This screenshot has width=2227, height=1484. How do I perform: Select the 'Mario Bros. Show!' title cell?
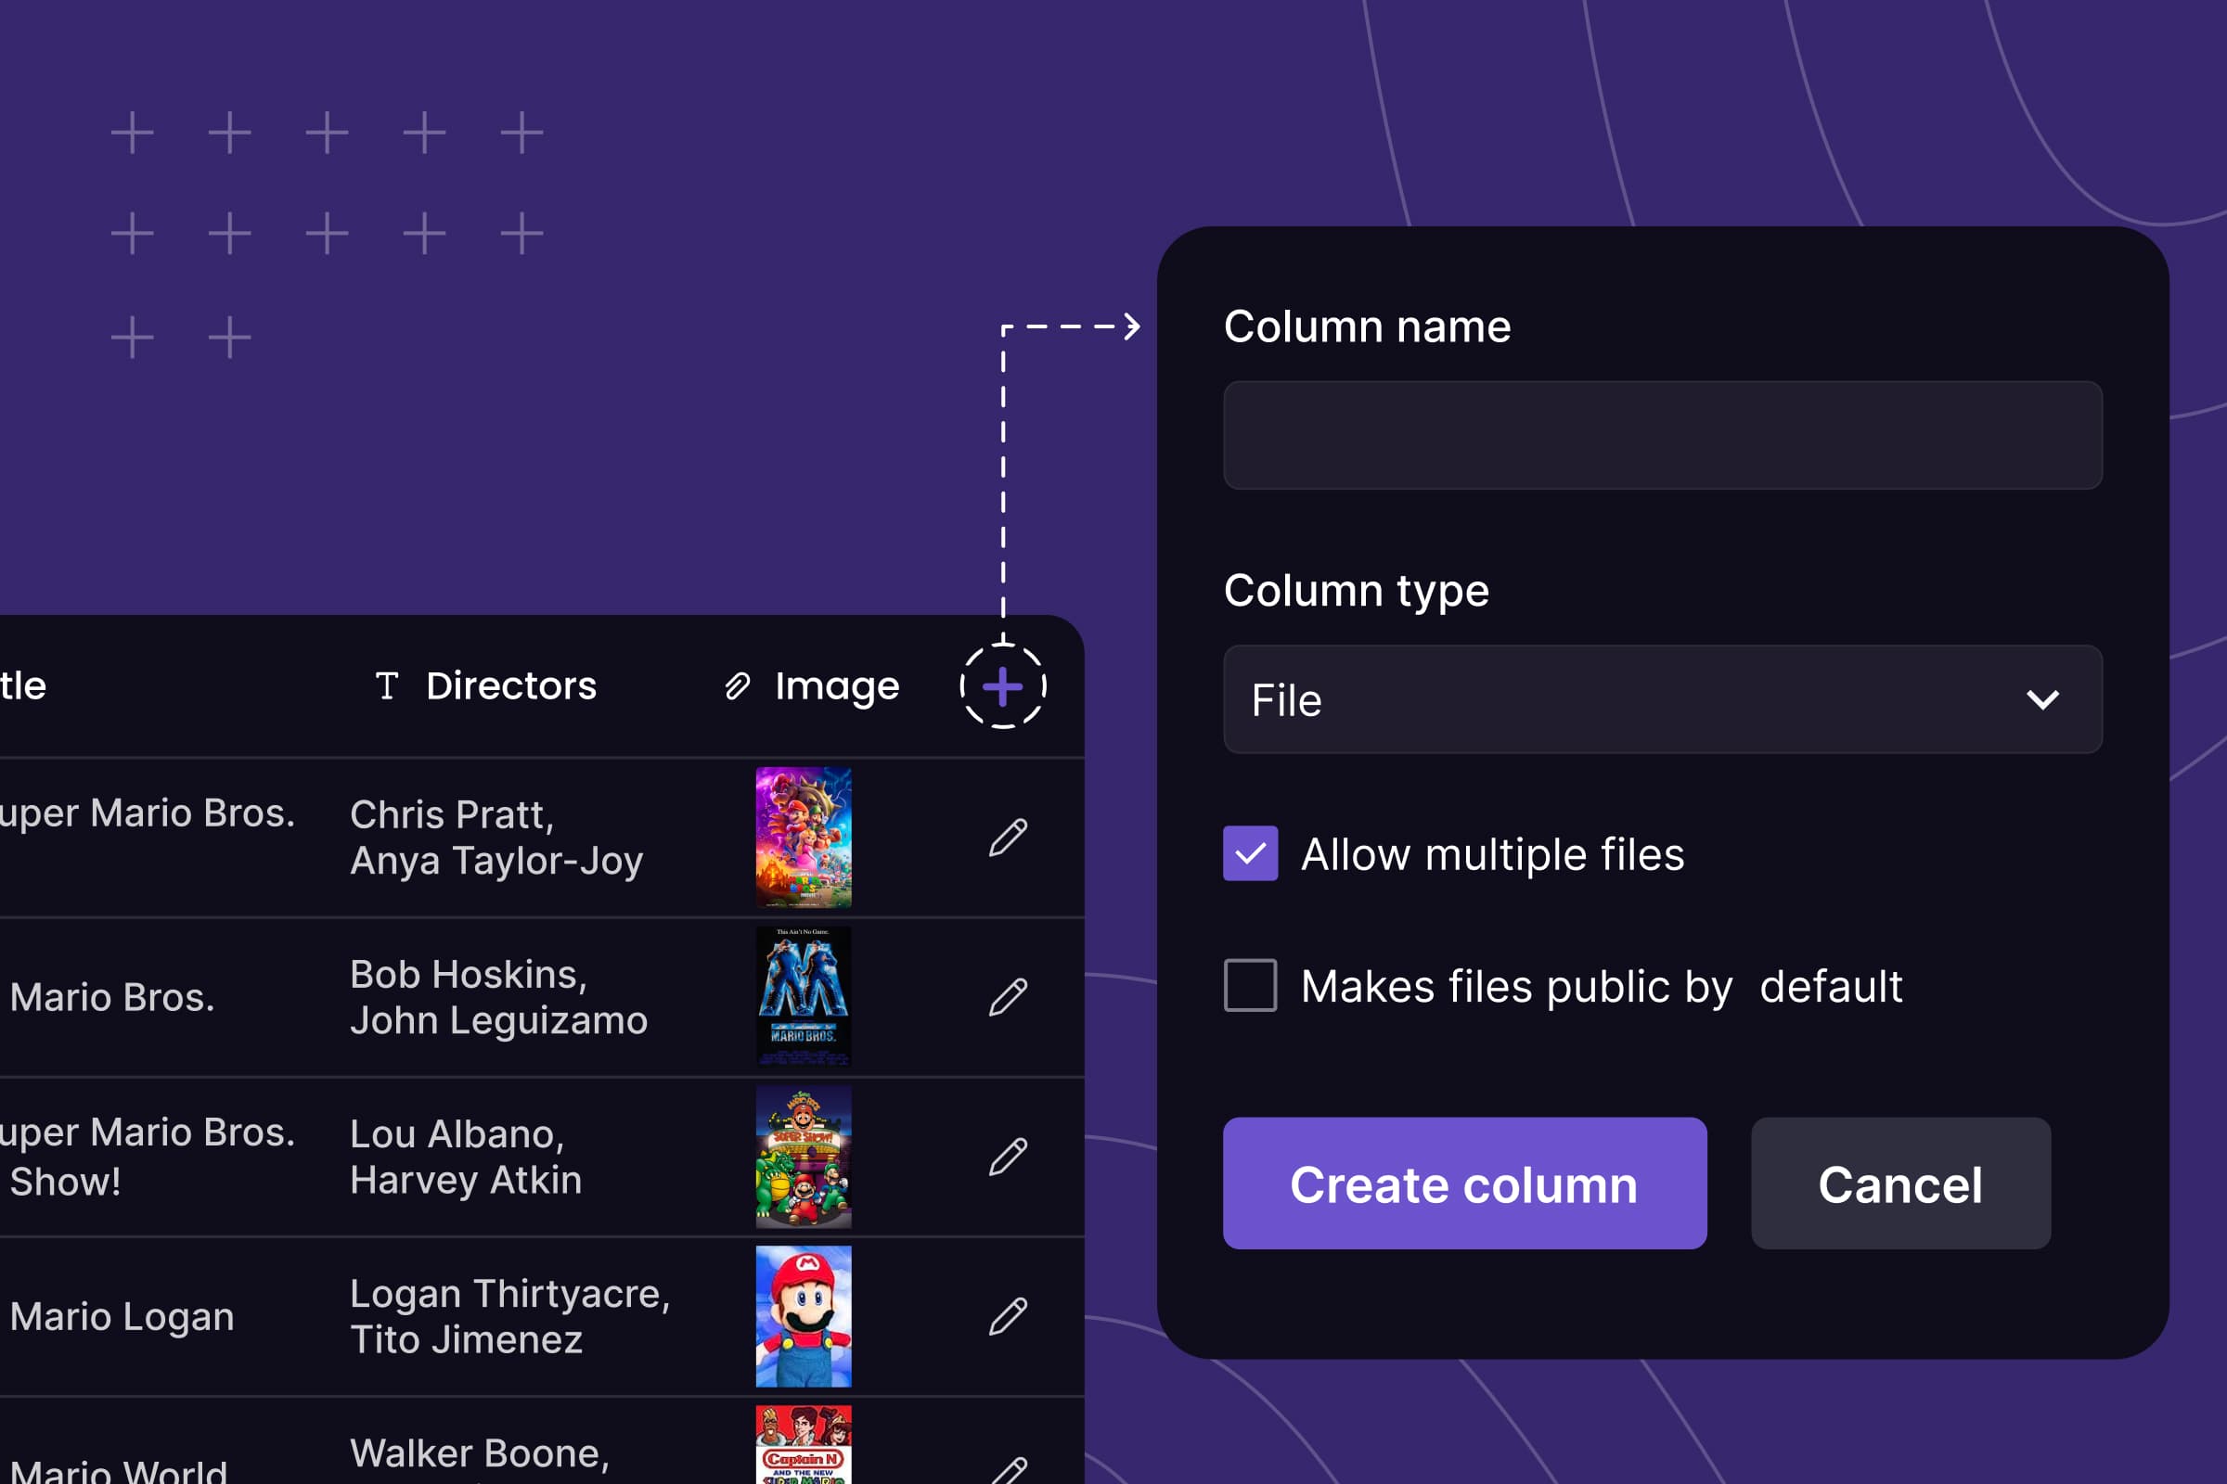click(148, 1157)
